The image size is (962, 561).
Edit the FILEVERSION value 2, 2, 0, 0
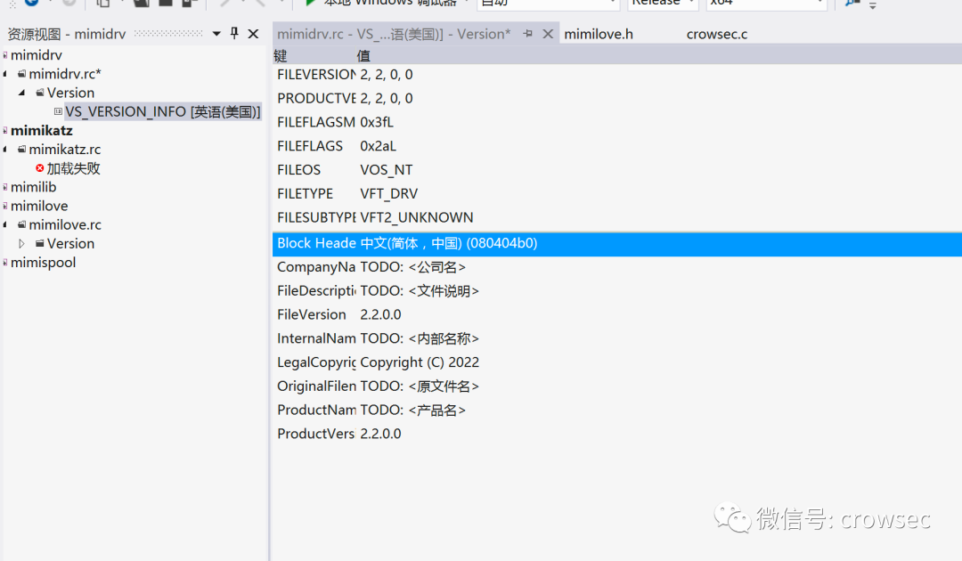[387, 75]
